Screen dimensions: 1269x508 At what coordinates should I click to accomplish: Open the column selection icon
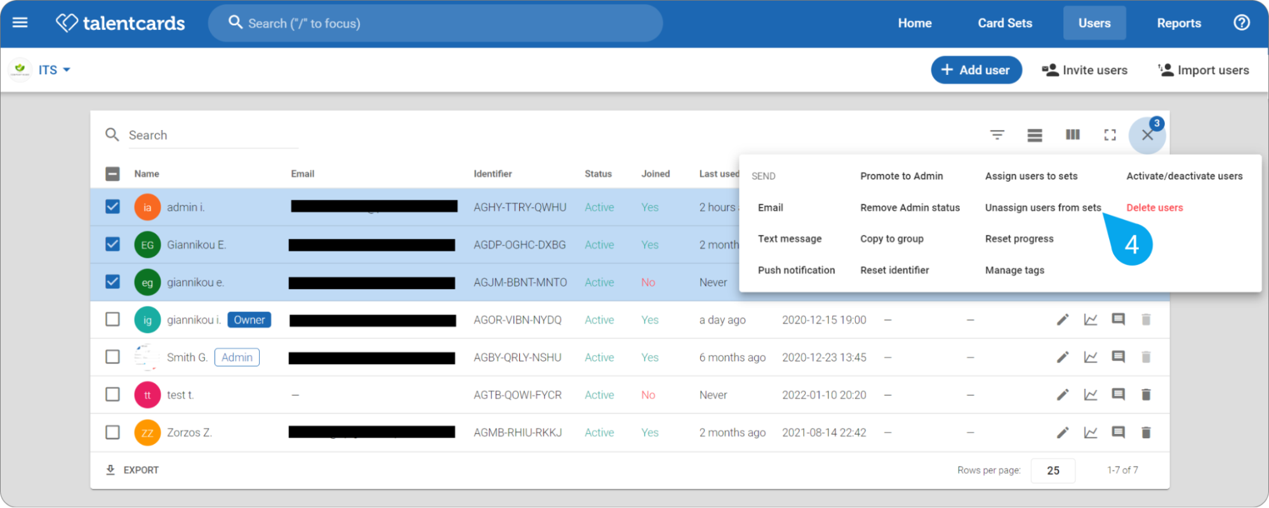[x=1073, y=134]
